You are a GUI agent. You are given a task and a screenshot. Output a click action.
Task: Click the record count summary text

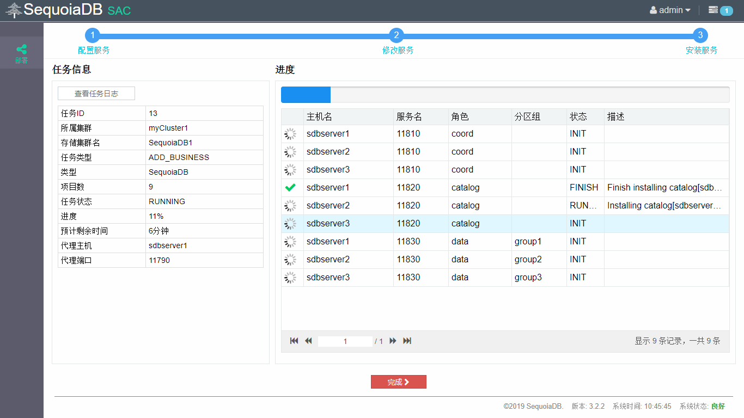678,341
